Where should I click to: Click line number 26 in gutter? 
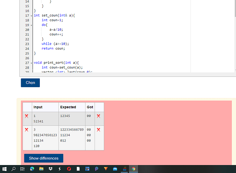(27, 58)
